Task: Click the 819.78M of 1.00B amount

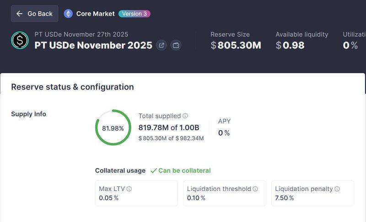Action: pos(169,127)
